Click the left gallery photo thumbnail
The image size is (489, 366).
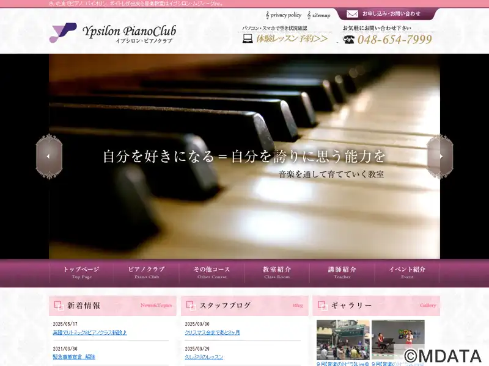coord(342,340)
